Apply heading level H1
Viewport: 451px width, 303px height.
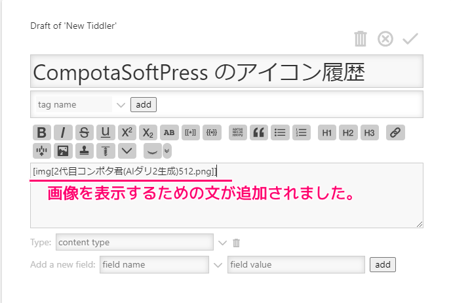[326, 132]
